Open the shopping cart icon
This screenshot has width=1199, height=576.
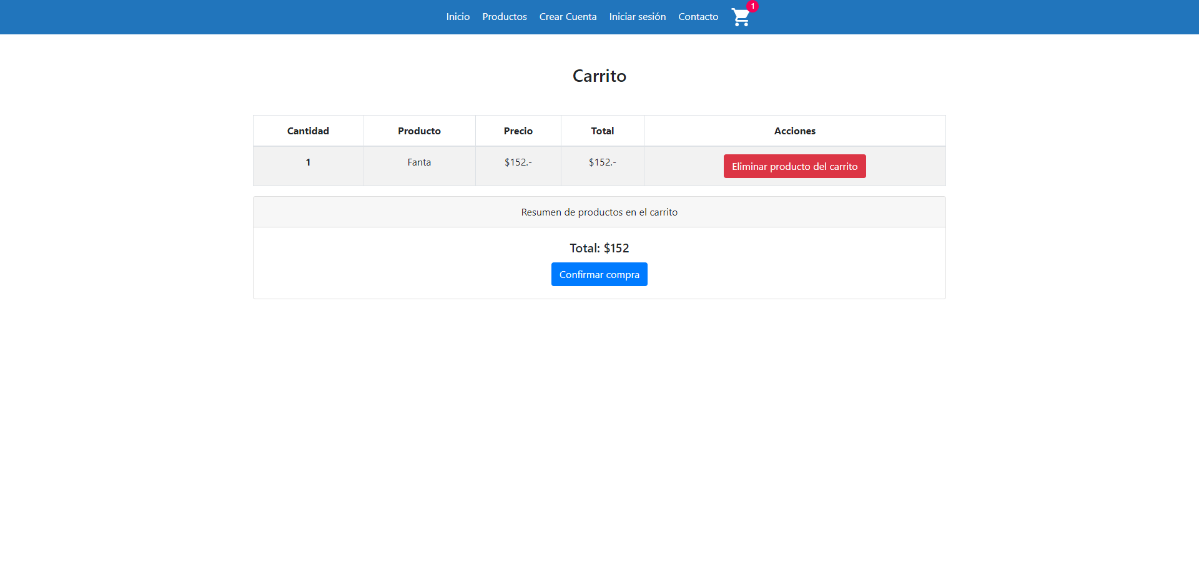click(740, 18)
